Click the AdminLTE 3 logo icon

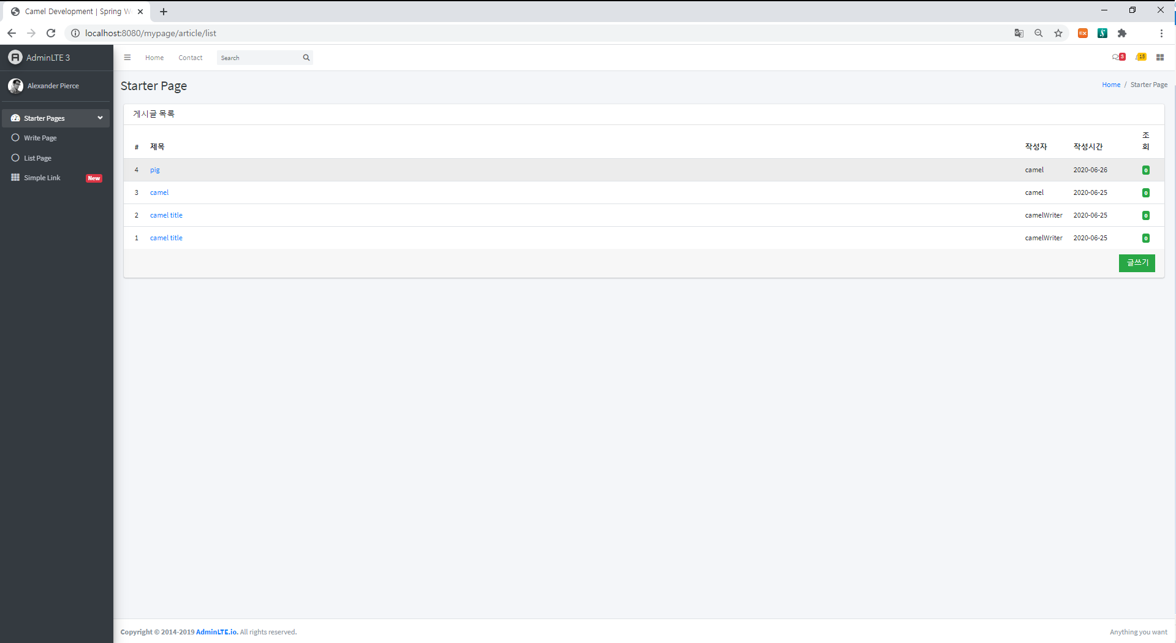15,57
